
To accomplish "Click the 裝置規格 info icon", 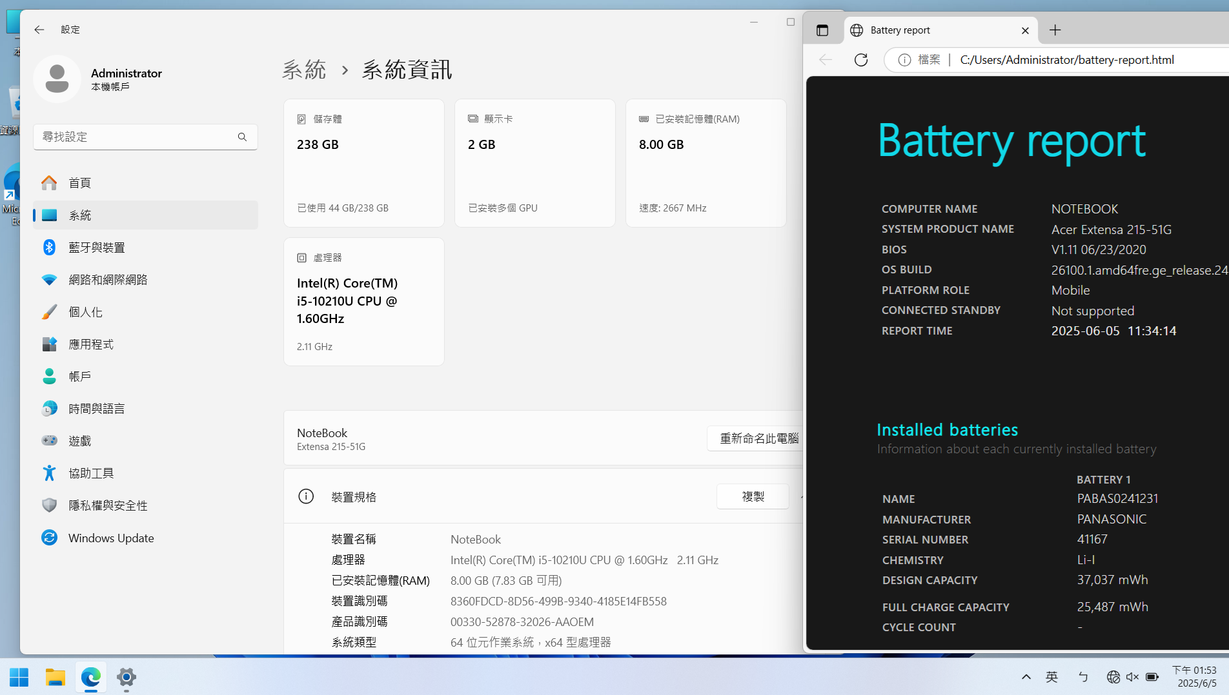I will point(306,496).
